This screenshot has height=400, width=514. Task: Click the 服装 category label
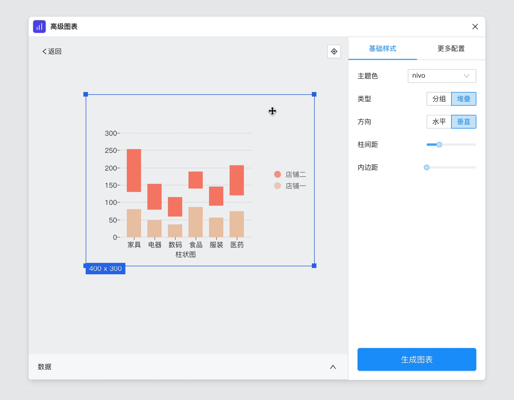click(216, 245)
